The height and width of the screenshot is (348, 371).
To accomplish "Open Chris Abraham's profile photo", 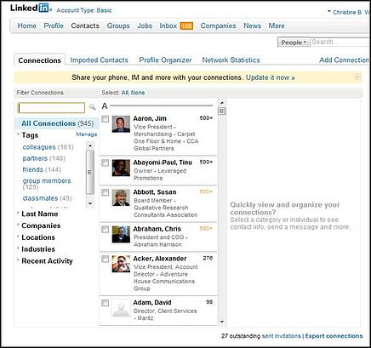I will point(121,234).
